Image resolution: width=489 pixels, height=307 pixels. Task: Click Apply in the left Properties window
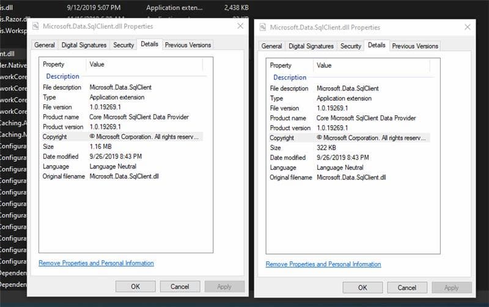(x=224, y=286)
